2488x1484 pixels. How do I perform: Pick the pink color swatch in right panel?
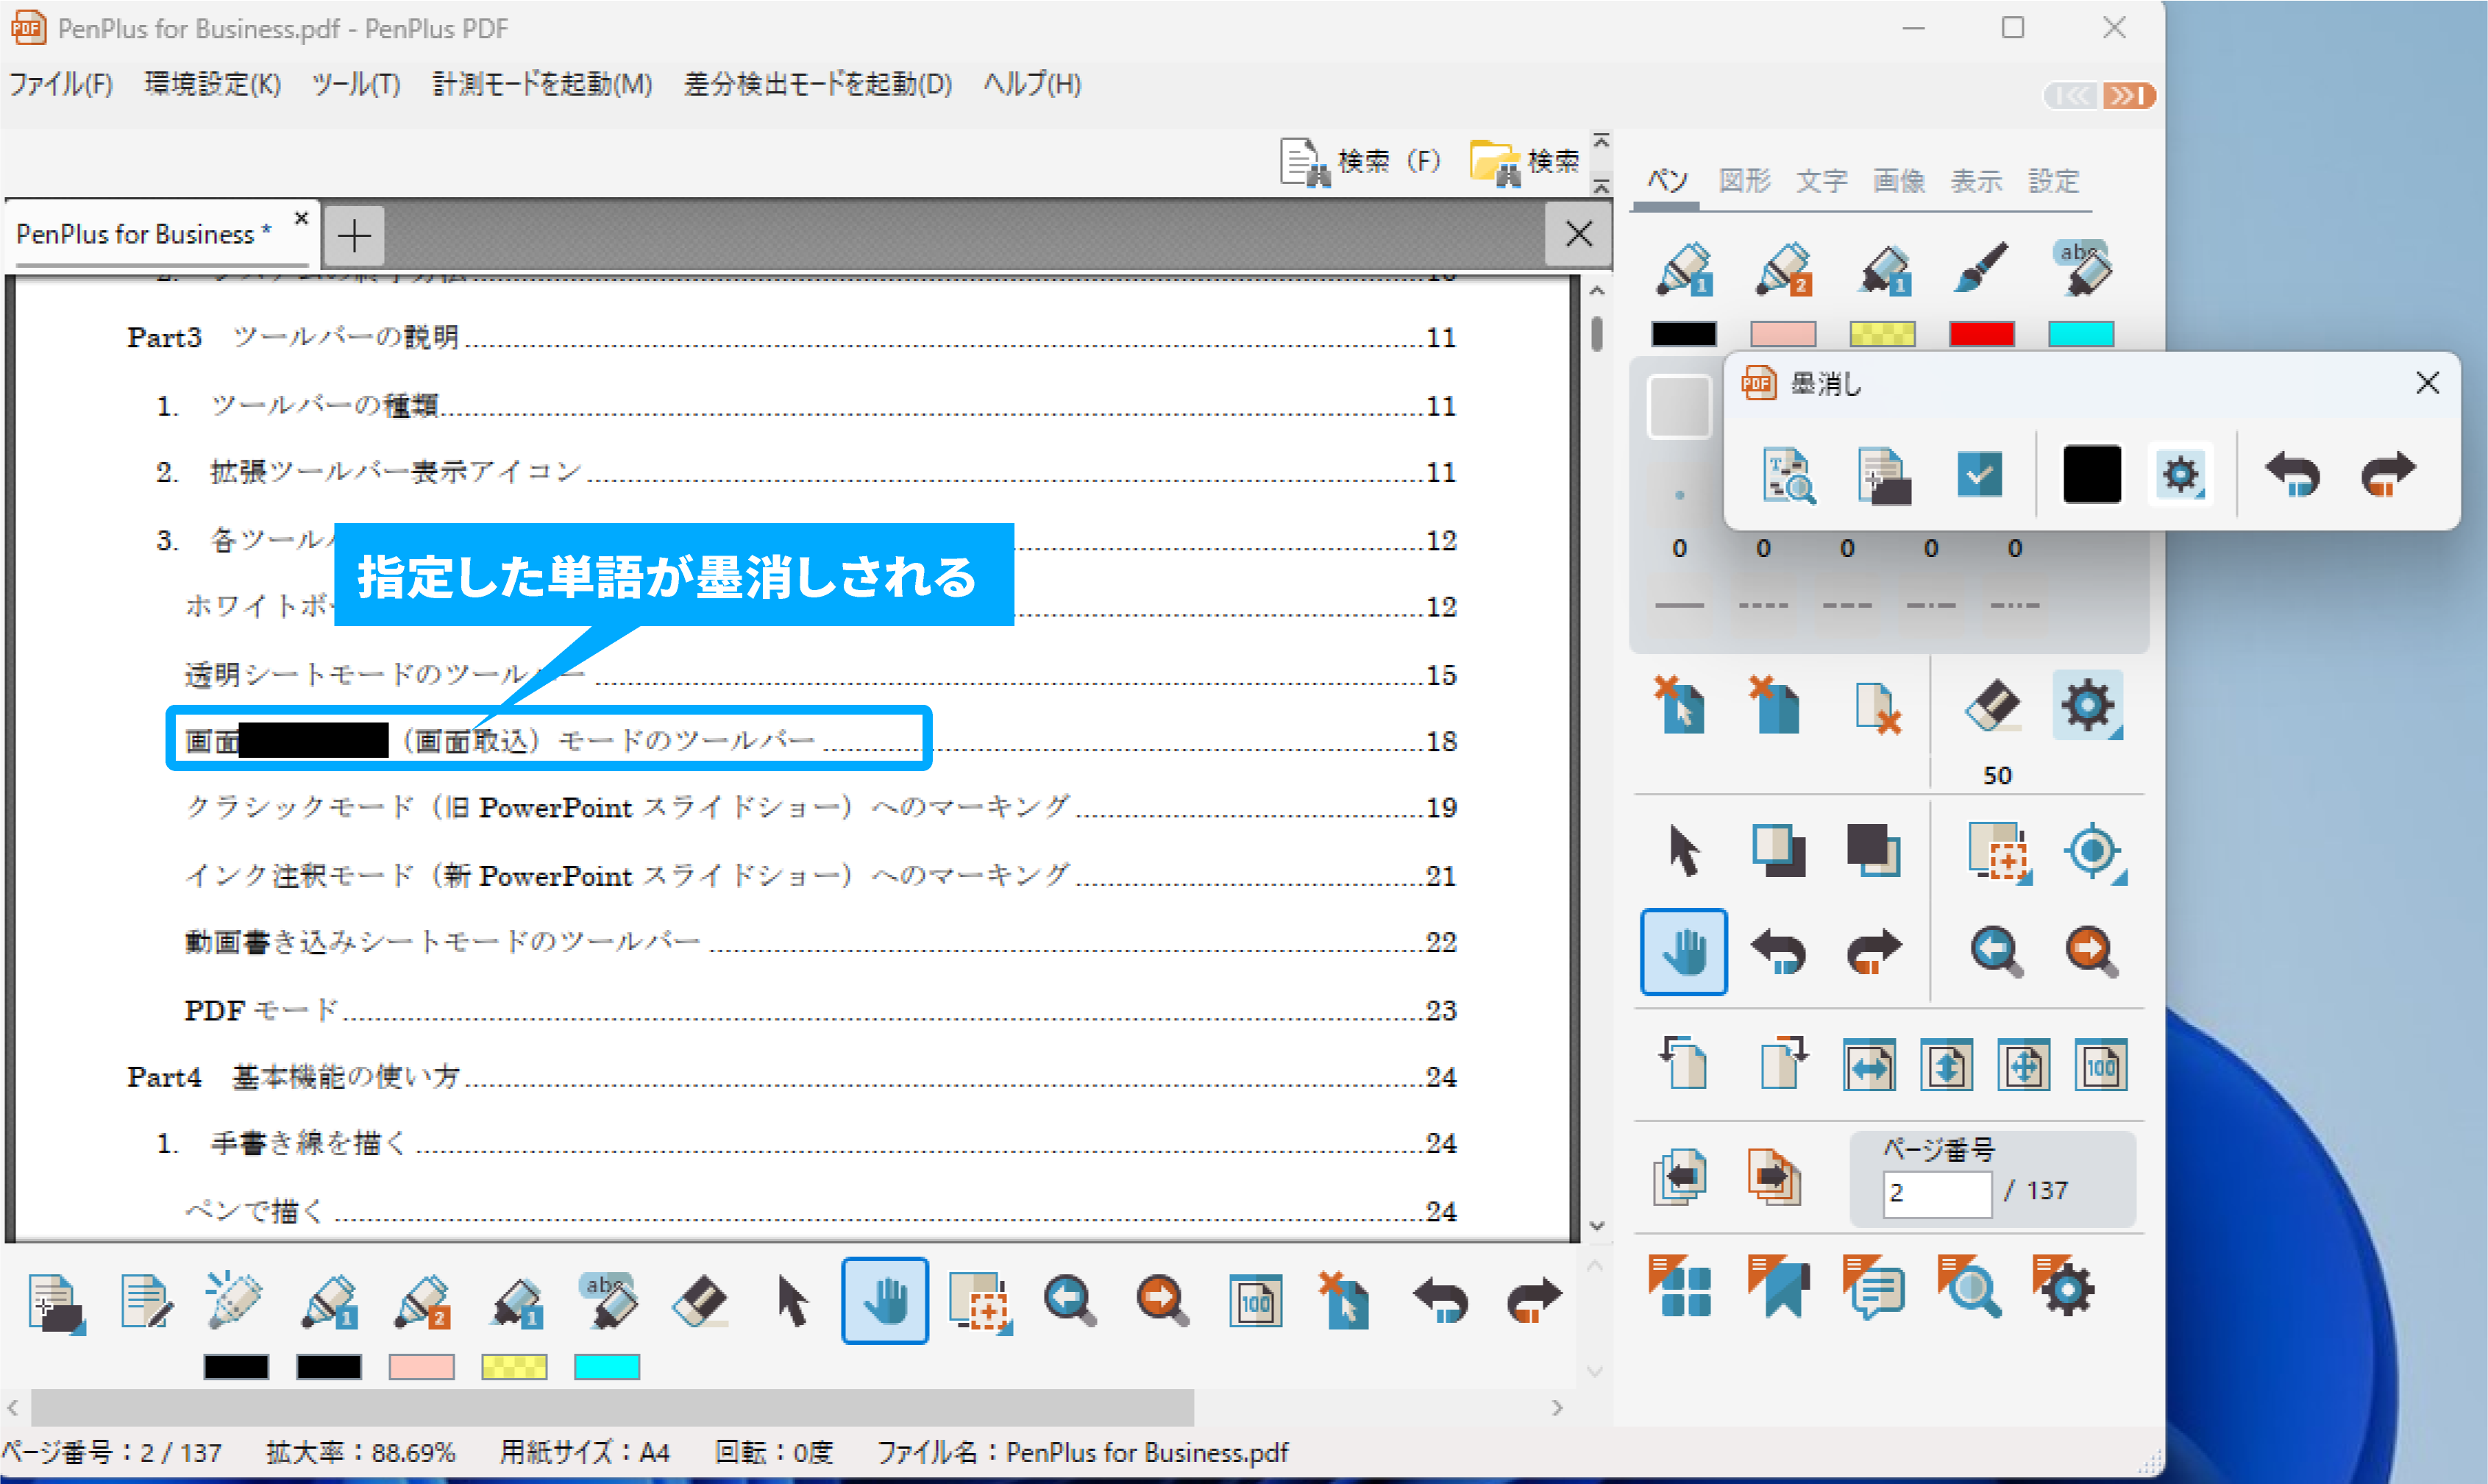coord(1783,334)
